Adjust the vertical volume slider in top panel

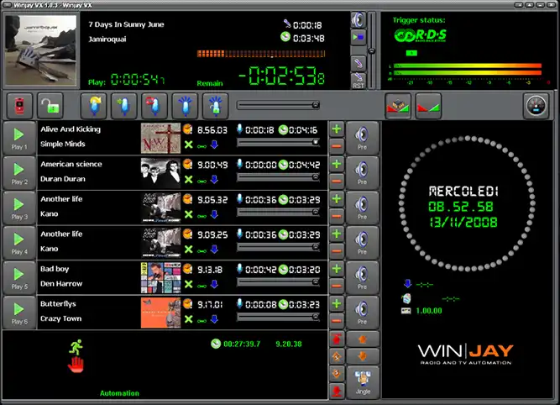click(372, 50)
